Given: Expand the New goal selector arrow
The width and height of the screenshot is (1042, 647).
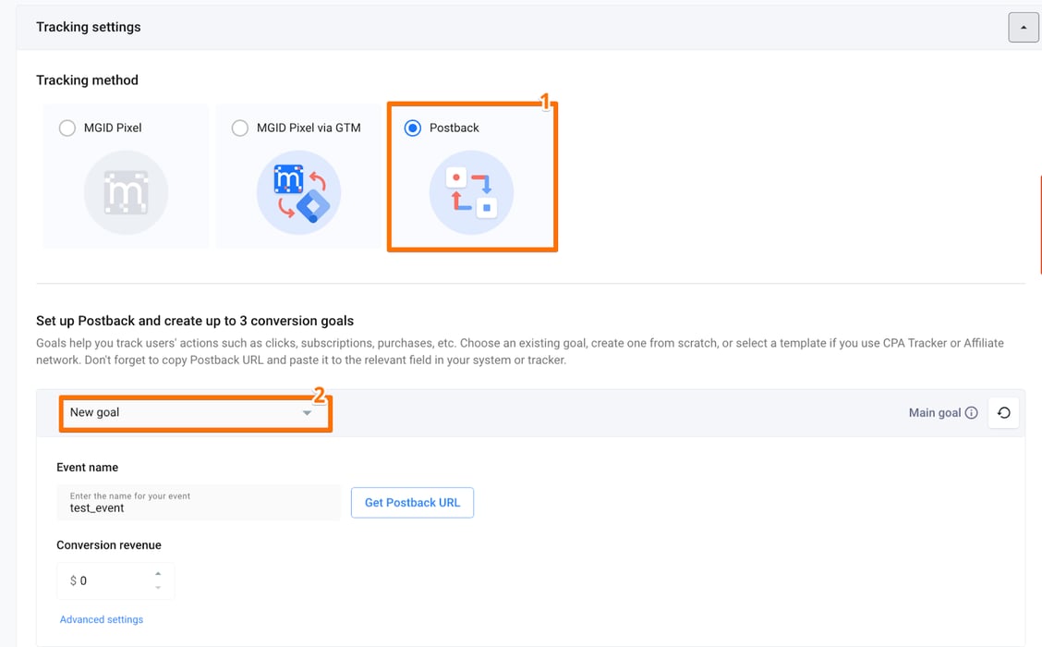Looking at the screenshot, I should pos(307,413).
